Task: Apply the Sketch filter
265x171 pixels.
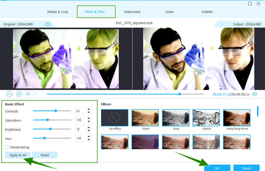Action: click(206, 118)
